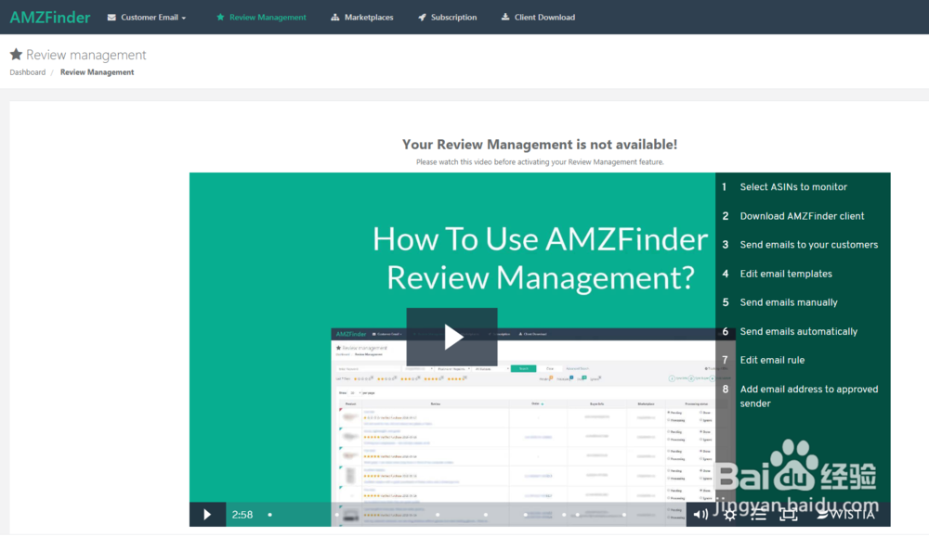Click the 'Please watch this video' notice text
The width and height of the screenshot is (929, 537).
point(540,162)
